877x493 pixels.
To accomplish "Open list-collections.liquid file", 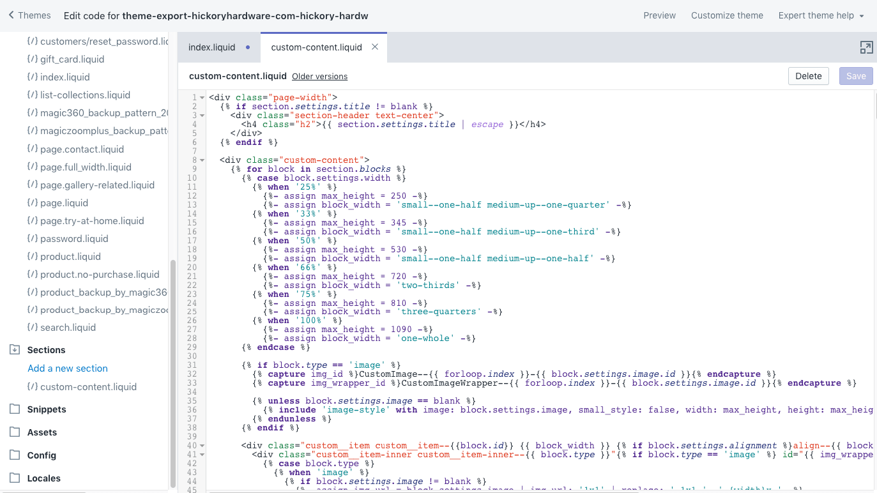I will tap(85, 95).
